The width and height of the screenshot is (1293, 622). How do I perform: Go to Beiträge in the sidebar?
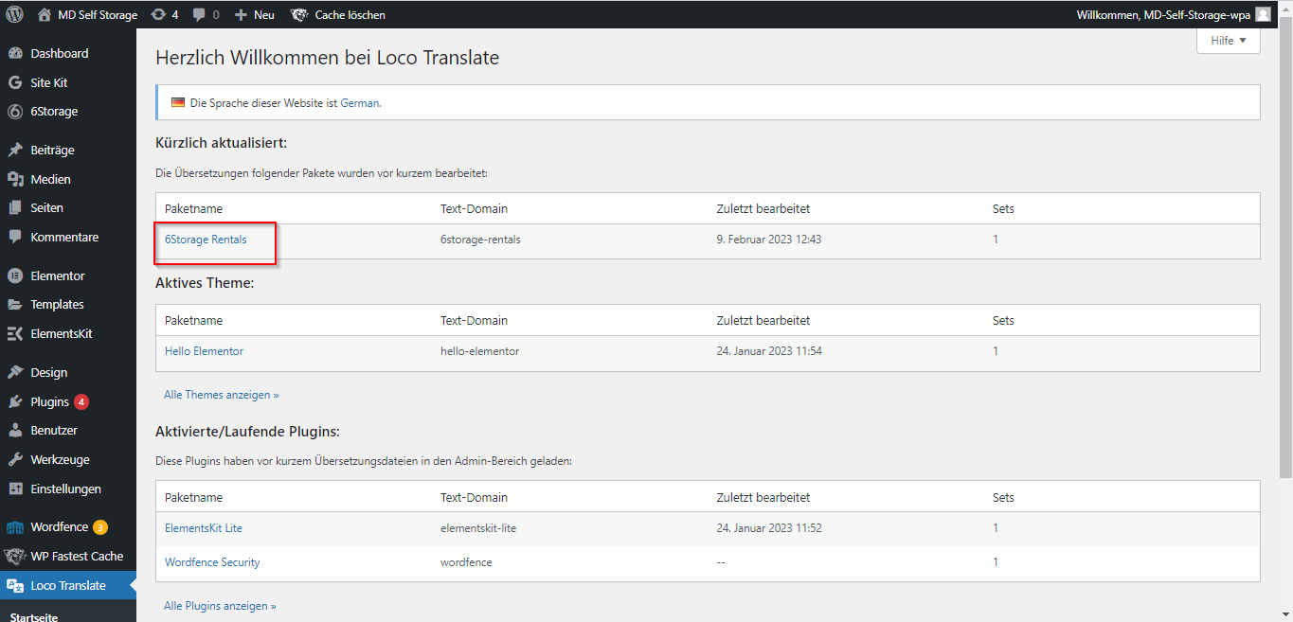coord(68,150)
